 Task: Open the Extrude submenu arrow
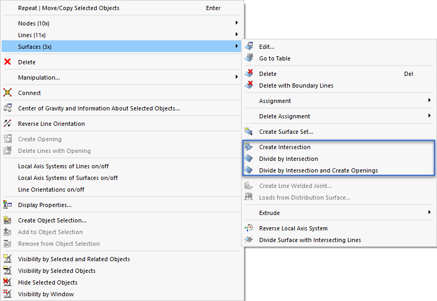click(429, 213)
